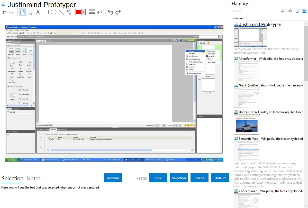Click the camera capture icon
This screenshot has height=208, width=308.
(290, 11)
